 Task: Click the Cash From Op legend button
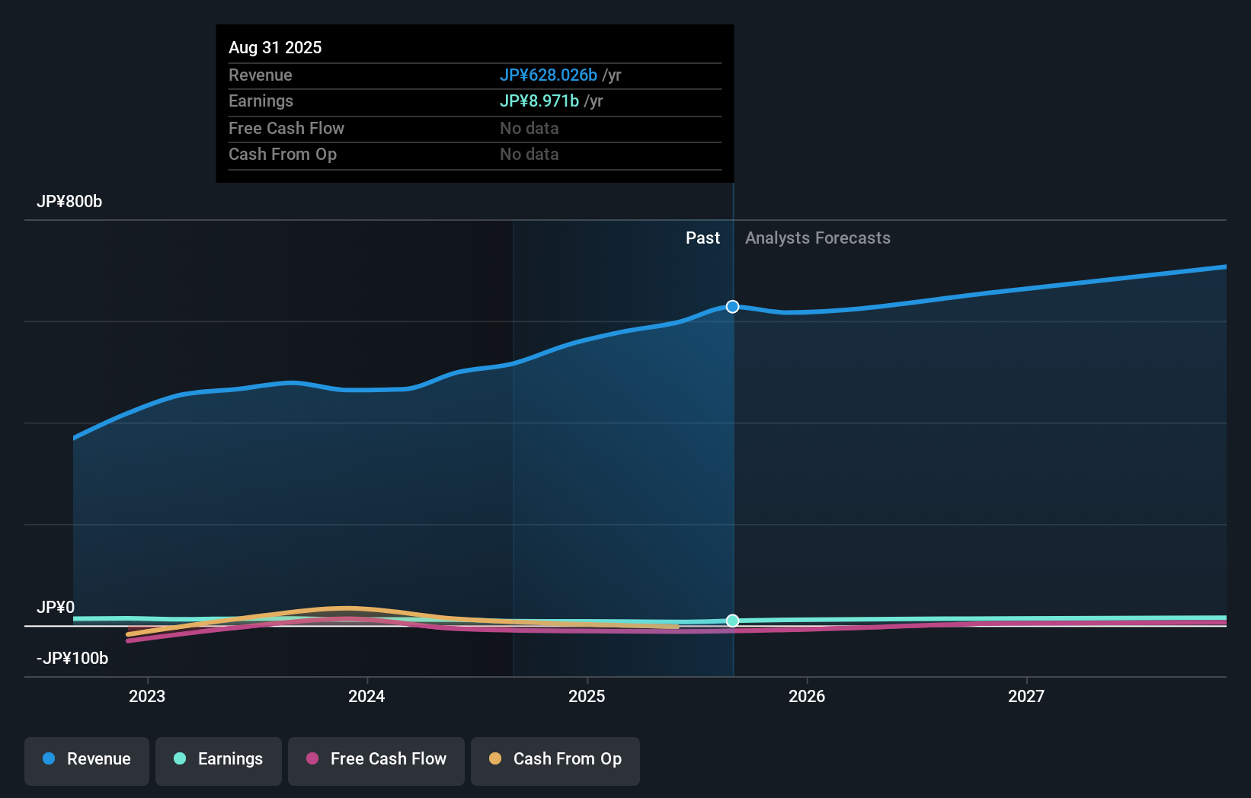pyautogui.click(x=555, y=761)
